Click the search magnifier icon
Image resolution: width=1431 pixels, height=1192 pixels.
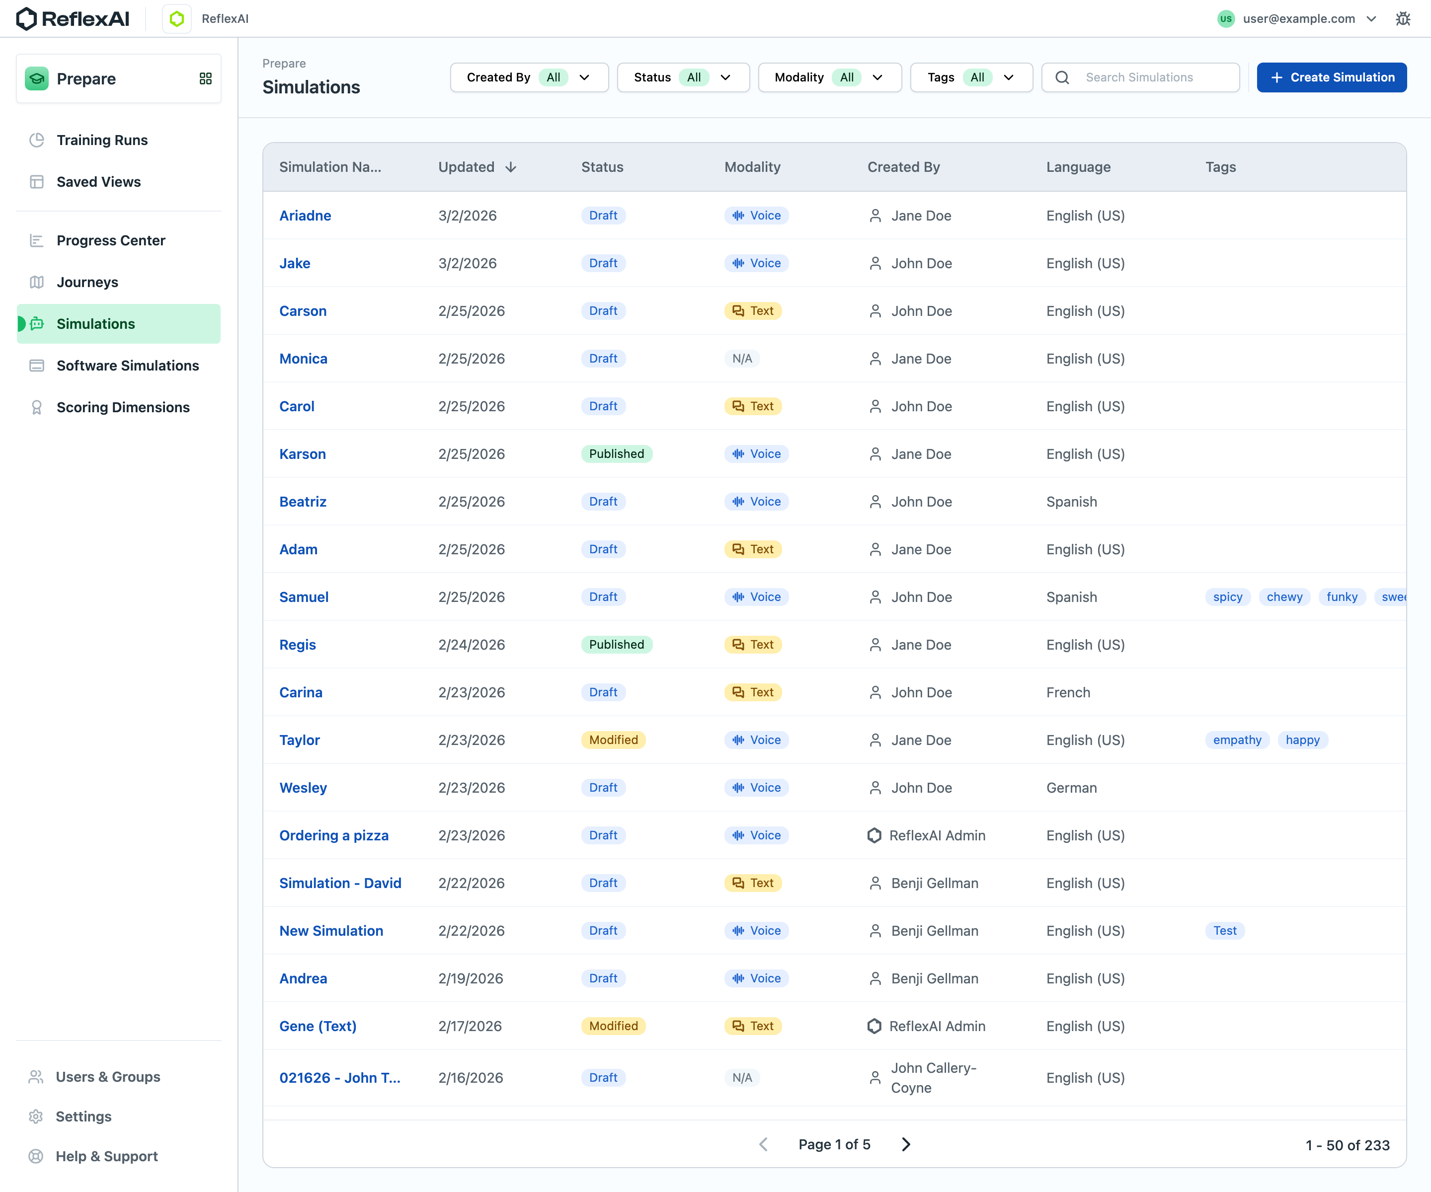click(x=1062, y=77)
